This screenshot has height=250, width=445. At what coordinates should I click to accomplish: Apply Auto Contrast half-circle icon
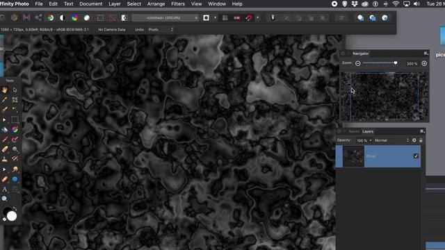(x=63, y=18)
